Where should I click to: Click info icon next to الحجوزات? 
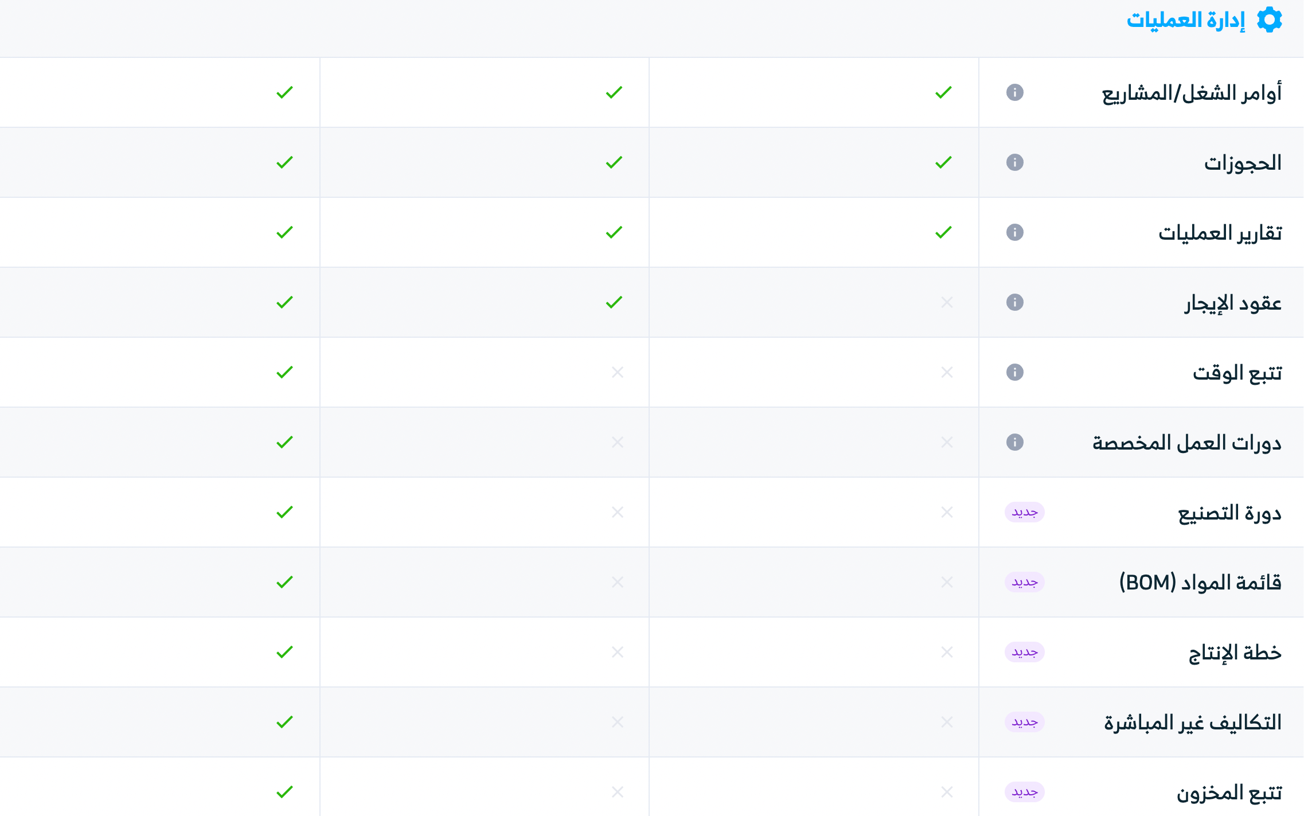[x=1014, y=162]
